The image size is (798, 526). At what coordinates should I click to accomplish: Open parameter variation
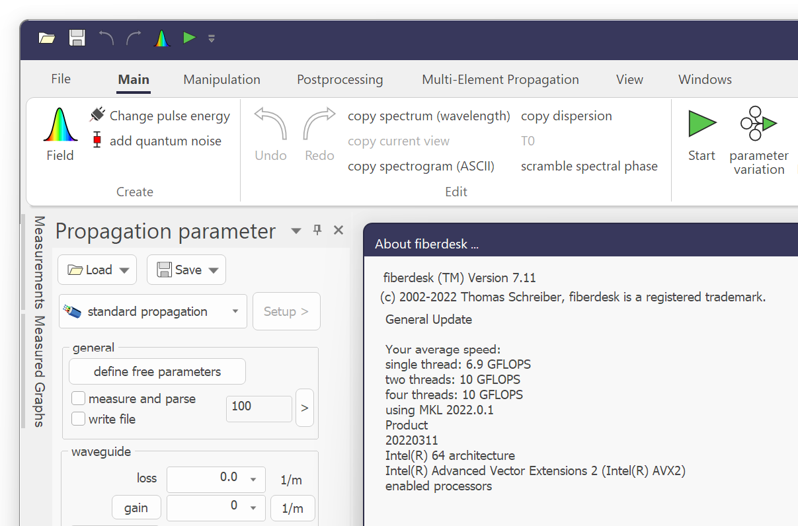[x=759, y=141]
